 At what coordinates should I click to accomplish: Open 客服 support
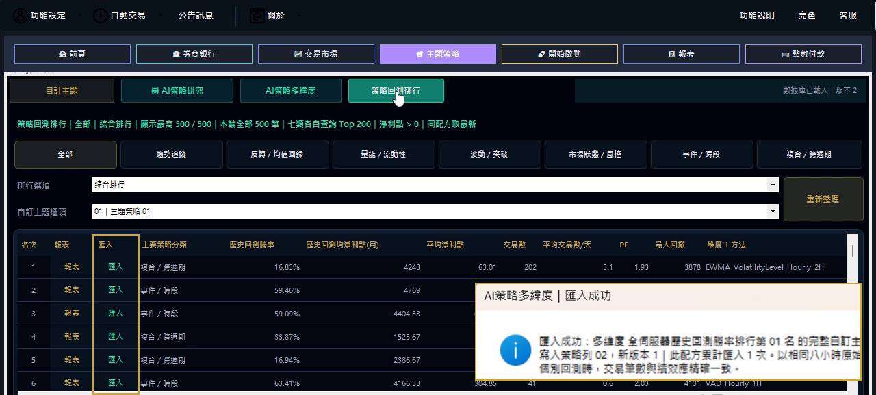(x=848, y=15)
